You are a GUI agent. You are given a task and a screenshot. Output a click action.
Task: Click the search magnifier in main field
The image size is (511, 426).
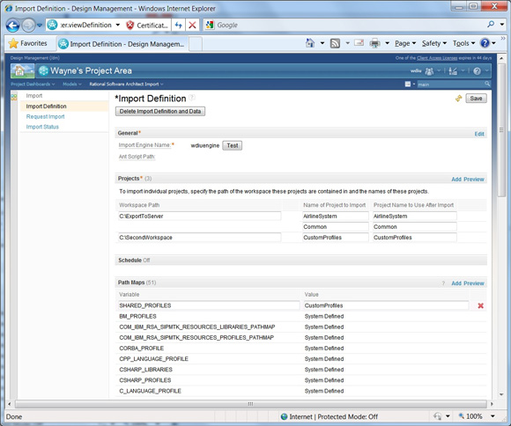487,84
